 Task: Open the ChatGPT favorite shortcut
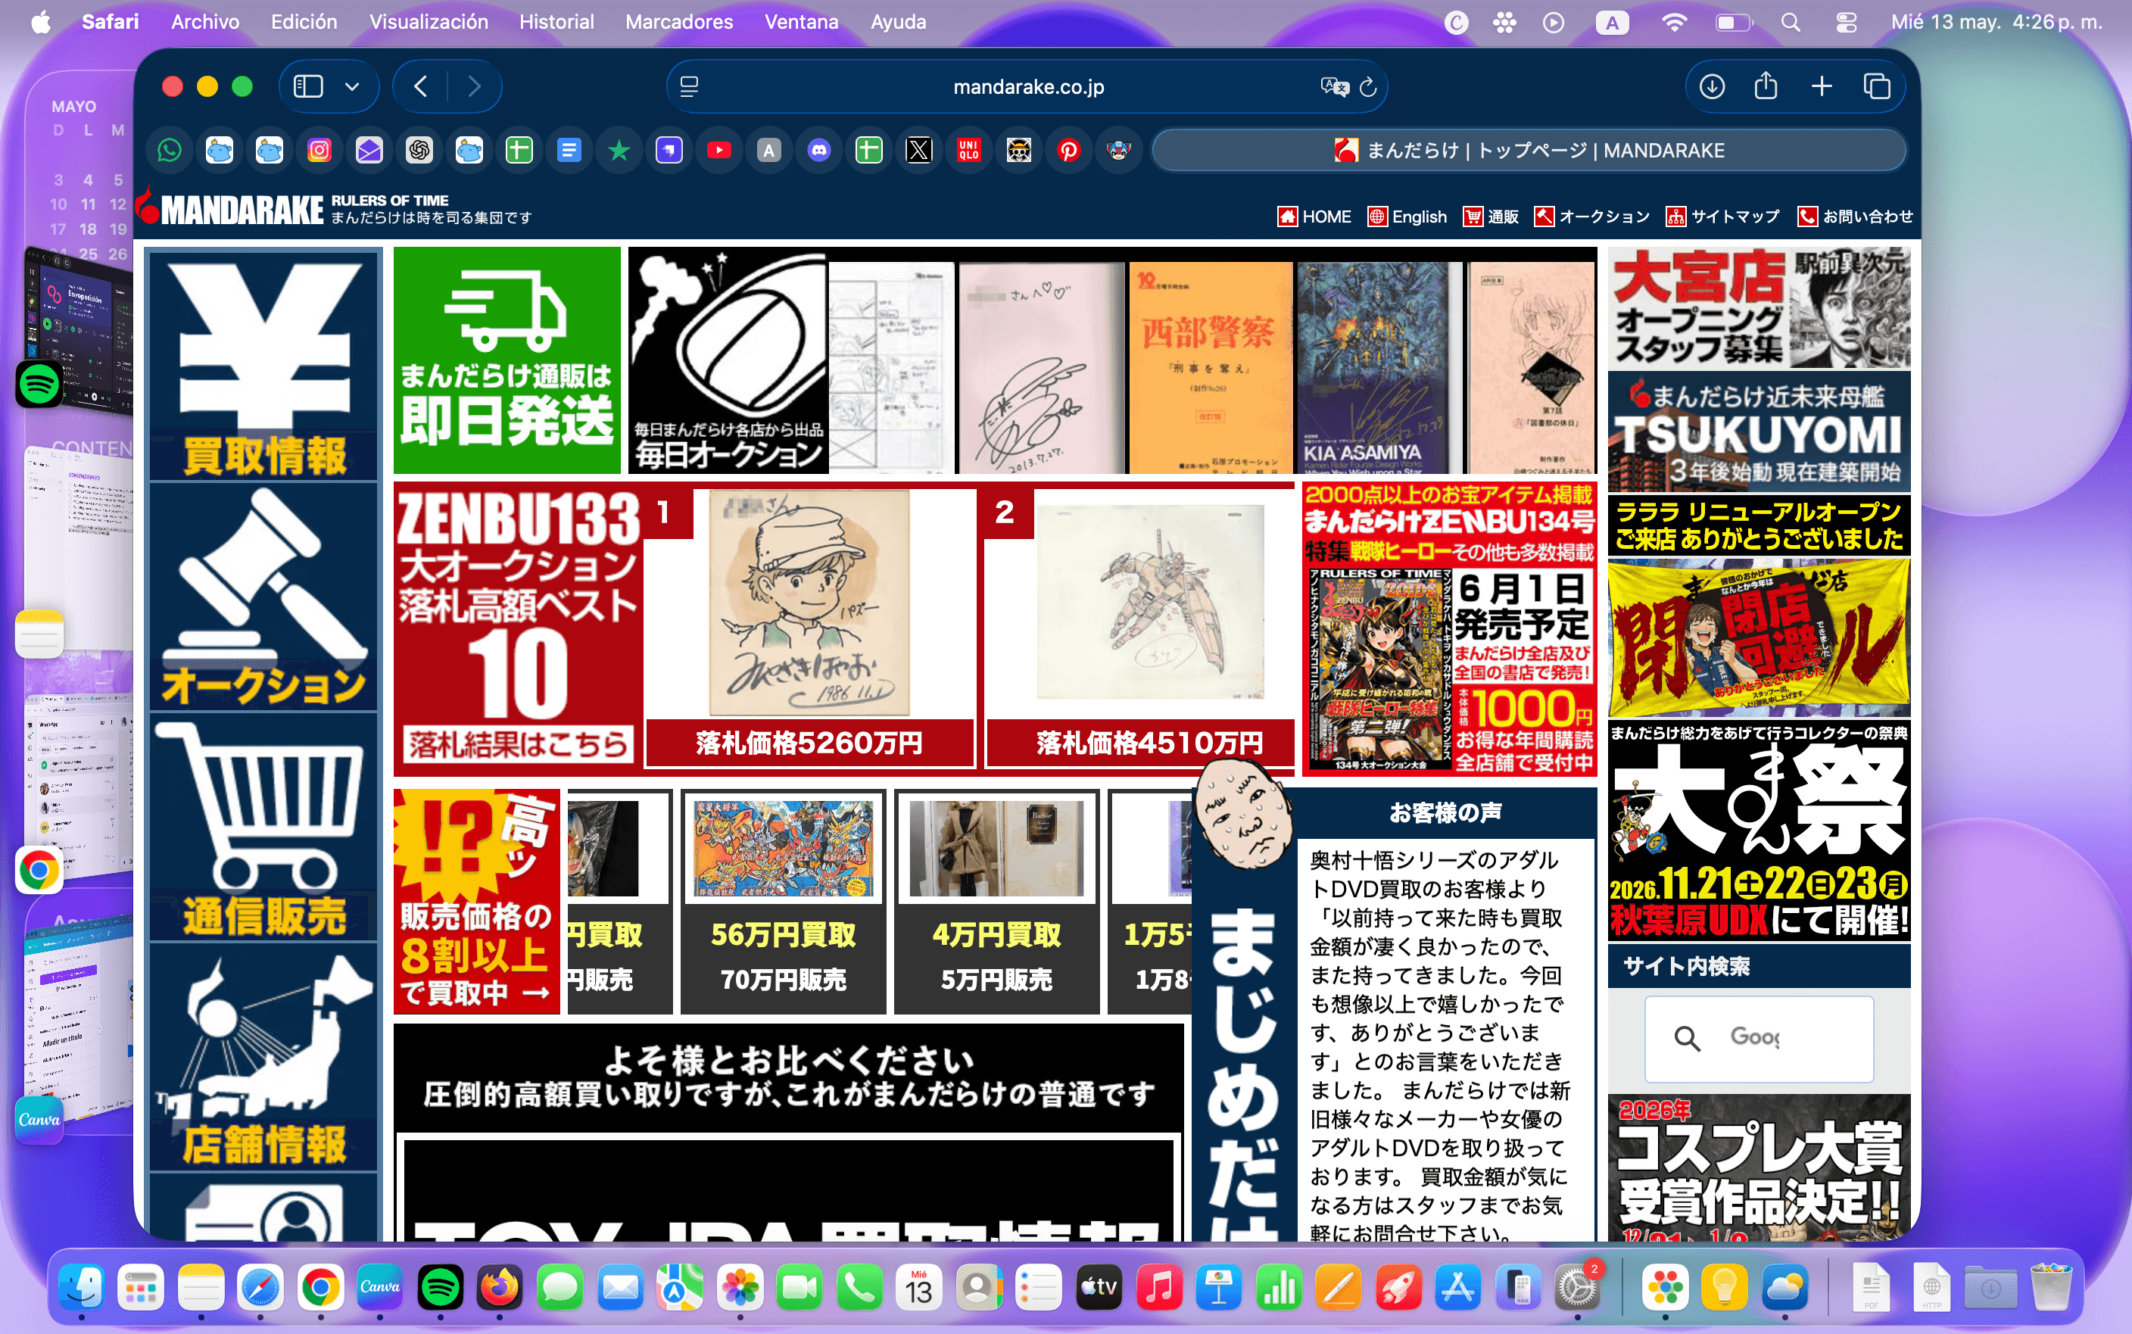[419, 151]
